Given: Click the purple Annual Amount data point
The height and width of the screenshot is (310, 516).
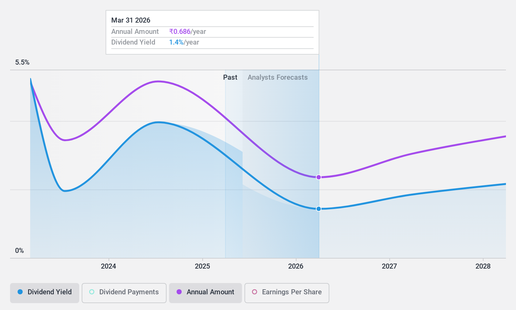Looking at the screenshot, I should pos(319,177).
